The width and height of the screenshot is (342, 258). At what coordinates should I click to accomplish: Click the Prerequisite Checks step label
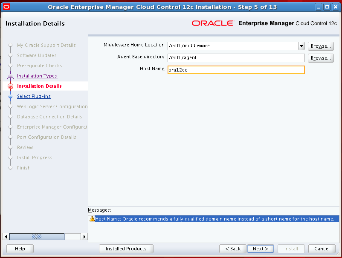click(40, 66)
